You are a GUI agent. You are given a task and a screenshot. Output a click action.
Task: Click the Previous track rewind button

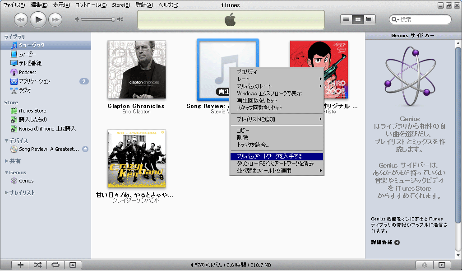coord(21,20)
